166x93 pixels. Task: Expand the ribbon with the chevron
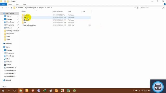[162, 4]
